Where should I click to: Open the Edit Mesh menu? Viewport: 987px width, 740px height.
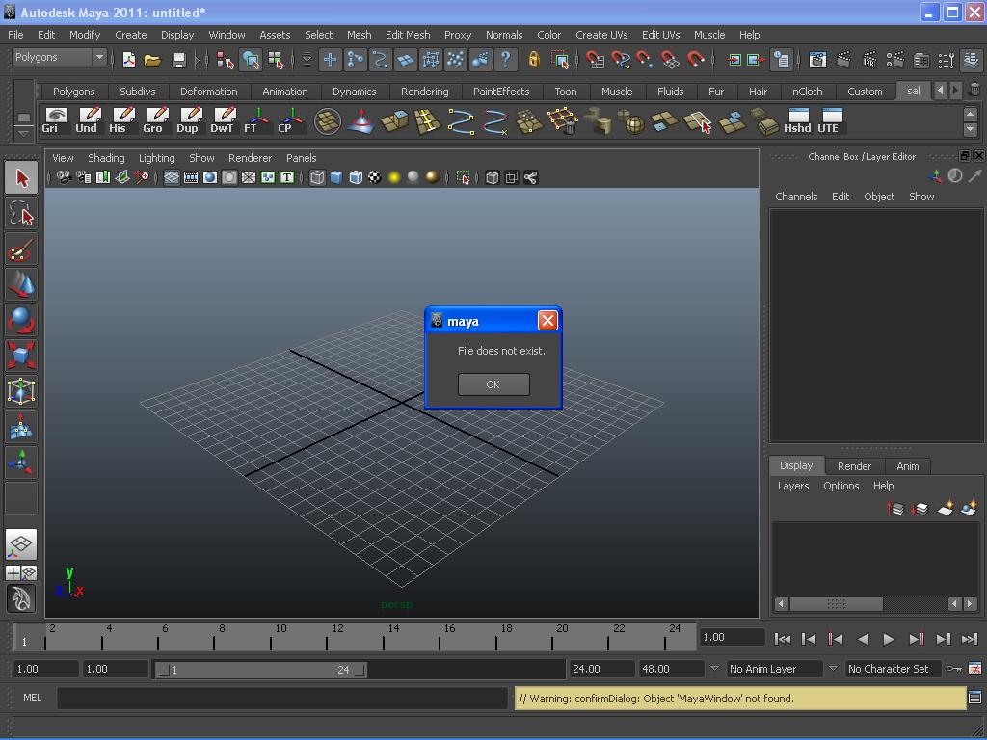408,35
